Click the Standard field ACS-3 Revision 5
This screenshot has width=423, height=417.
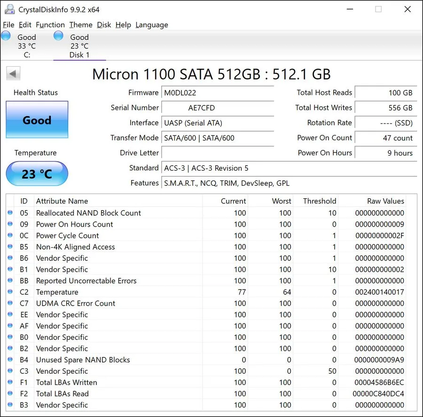pyautogui.click(x=289, y=168)
